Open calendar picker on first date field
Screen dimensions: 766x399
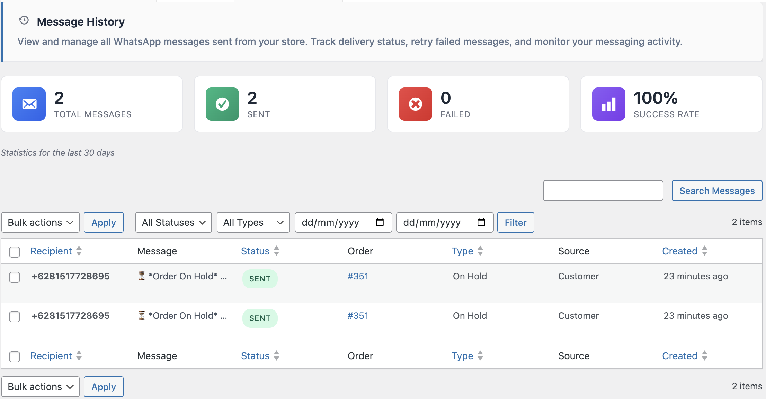point(380,222)
